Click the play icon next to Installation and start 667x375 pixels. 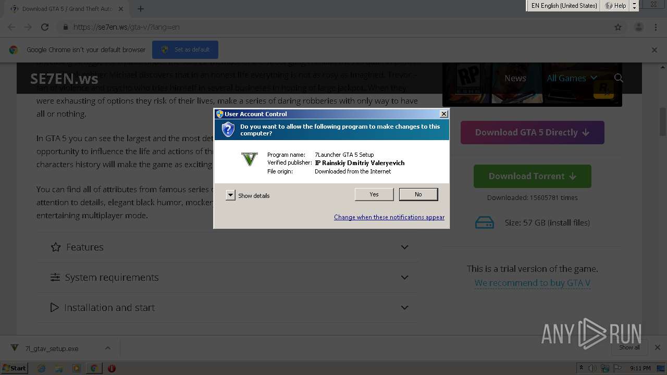54,308
